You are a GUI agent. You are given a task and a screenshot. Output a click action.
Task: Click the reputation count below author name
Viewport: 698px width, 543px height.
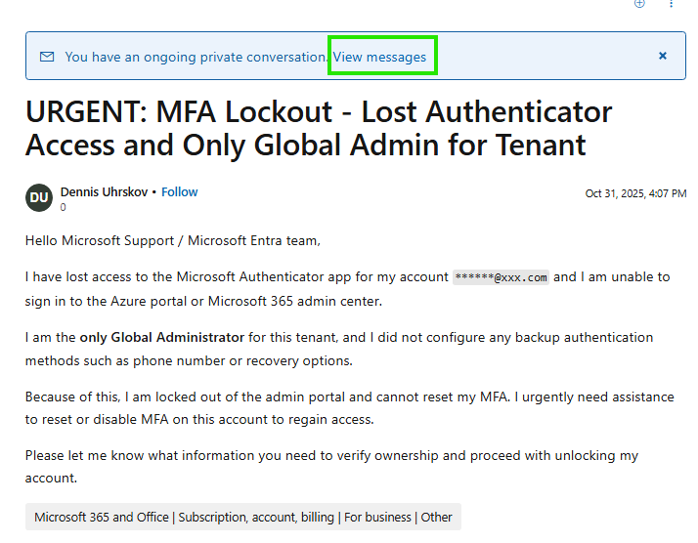pos(64,207)
